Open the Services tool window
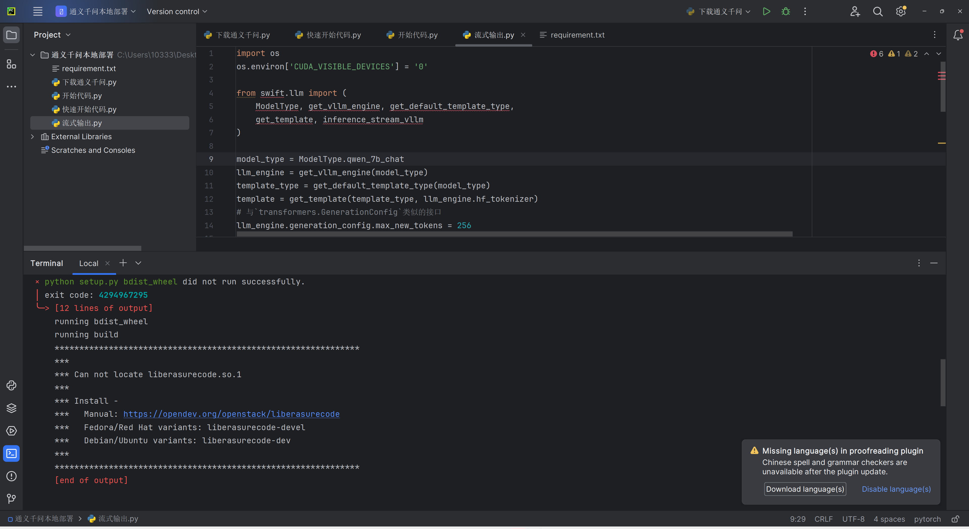 pos(11,431)
